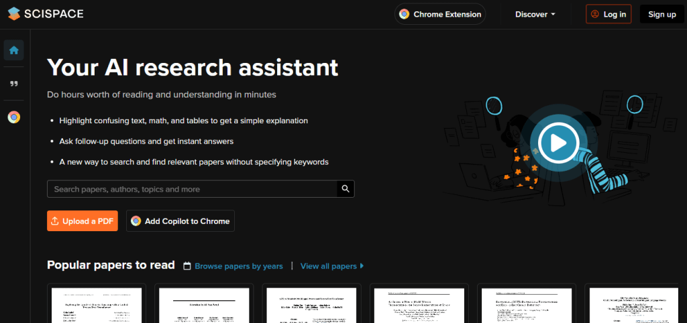This screenshot has width=687, height=323.
Task: Click the SciSpace logo
Action: tap(46, 14)
